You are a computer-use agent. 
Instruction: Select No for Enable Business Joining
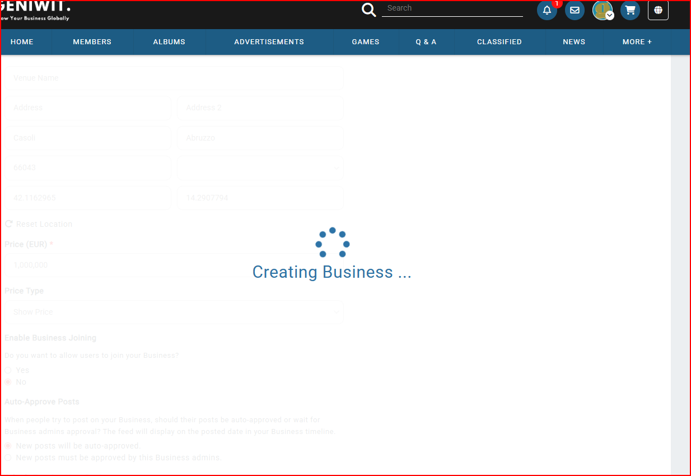coord(8,382)
